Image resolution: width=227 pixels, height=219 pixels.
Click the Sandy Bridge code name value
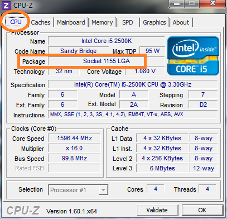[x=78, y=51]
